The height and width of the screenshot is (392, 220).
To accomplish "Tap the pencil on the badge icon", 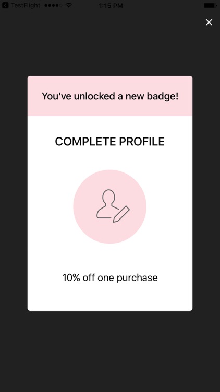I will [121, 214].
